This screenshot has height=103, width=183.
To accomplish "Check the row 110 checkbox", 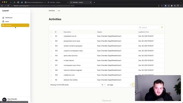I will (x=51, y=80).
